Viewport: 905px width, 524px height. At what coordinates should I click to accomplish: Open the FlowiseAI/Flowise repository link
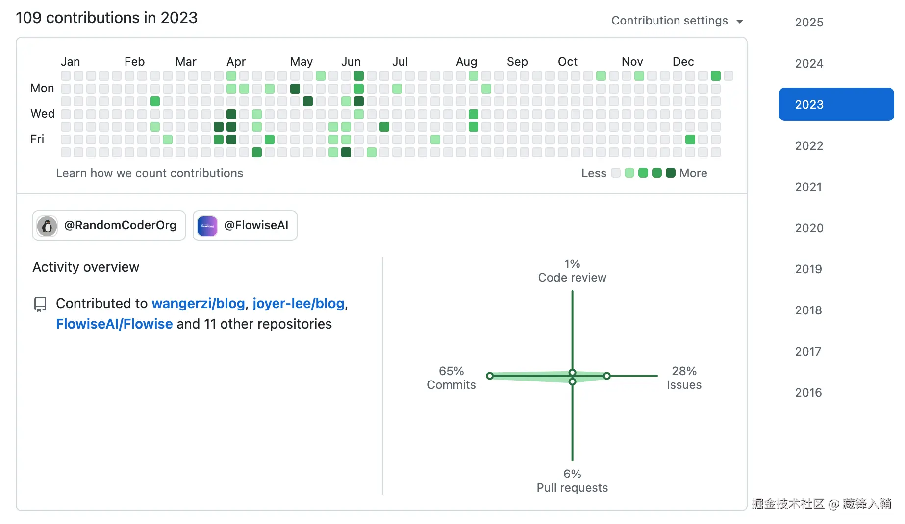coord(114,324)
